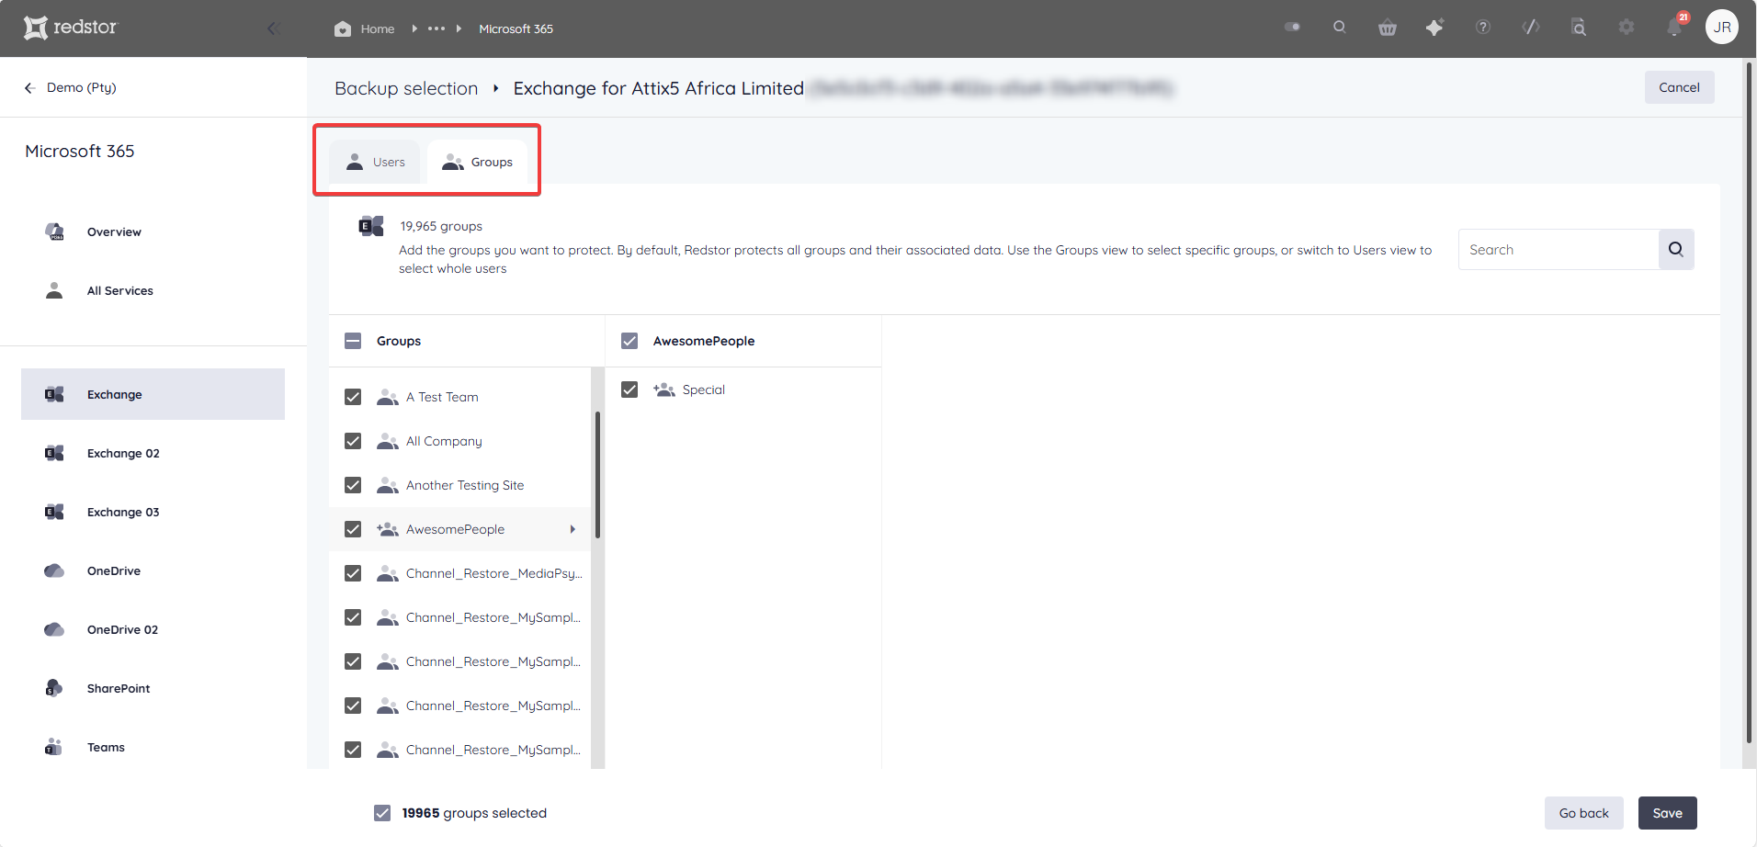This screenshot has height=847, width=1757.
Task: Open the settings gear icon
Action: [x=1627, y=28]
